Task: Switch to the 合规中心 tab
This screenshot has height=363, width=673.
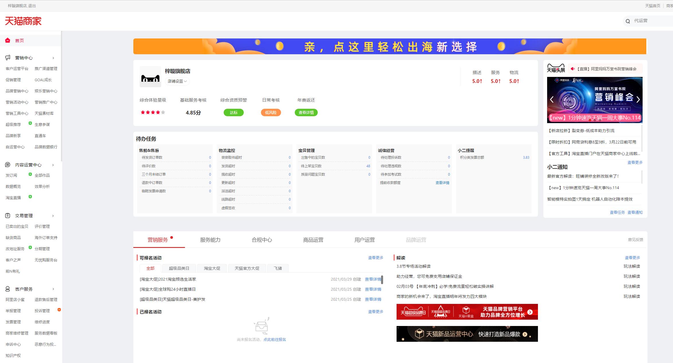Action: coord(262,240)
